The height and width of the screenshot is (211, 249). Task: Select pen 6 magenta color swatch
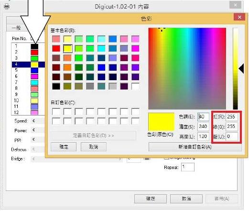point(34,76)
